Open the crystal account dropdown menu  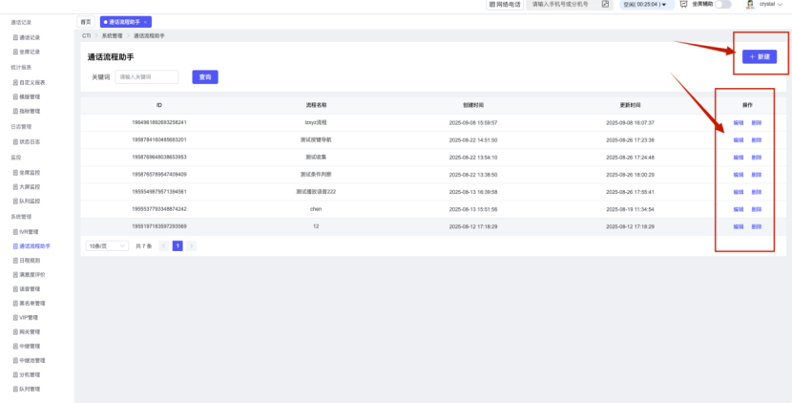point(771,5)
